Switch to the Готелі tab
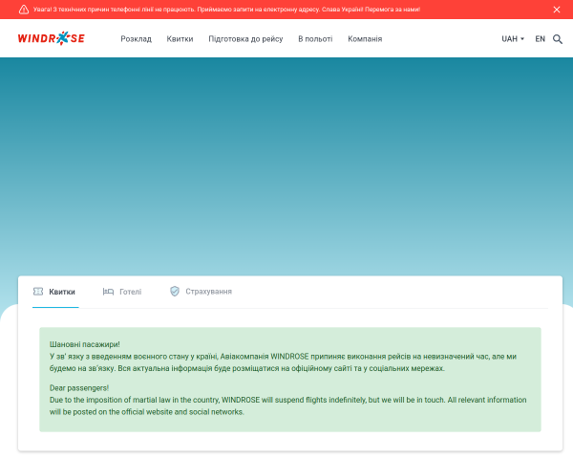The width and height of the screenshot is (573, 459). tap(122, 292)
